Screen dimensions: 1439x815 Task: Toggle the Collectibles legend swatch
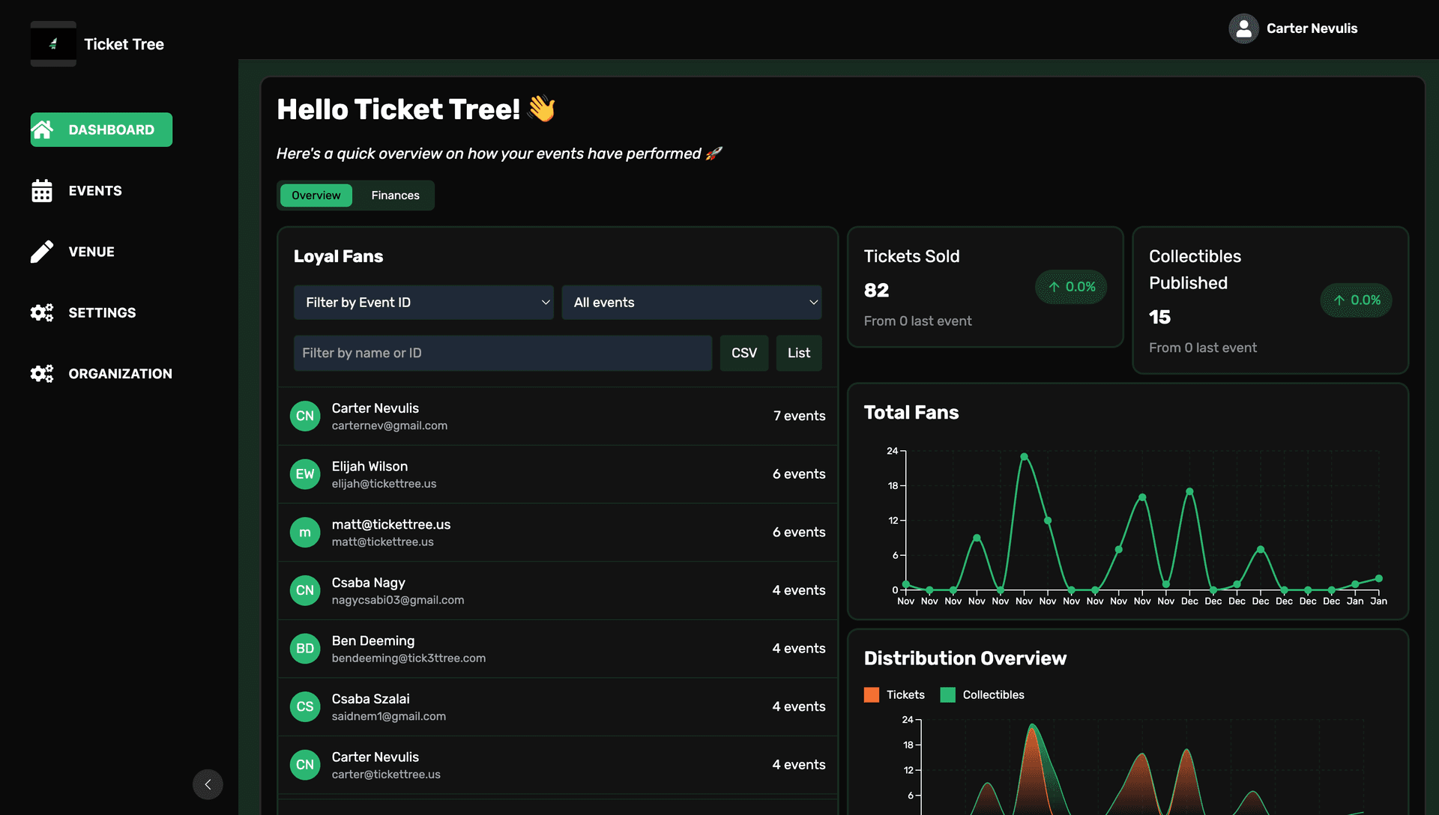coord(947,694)
